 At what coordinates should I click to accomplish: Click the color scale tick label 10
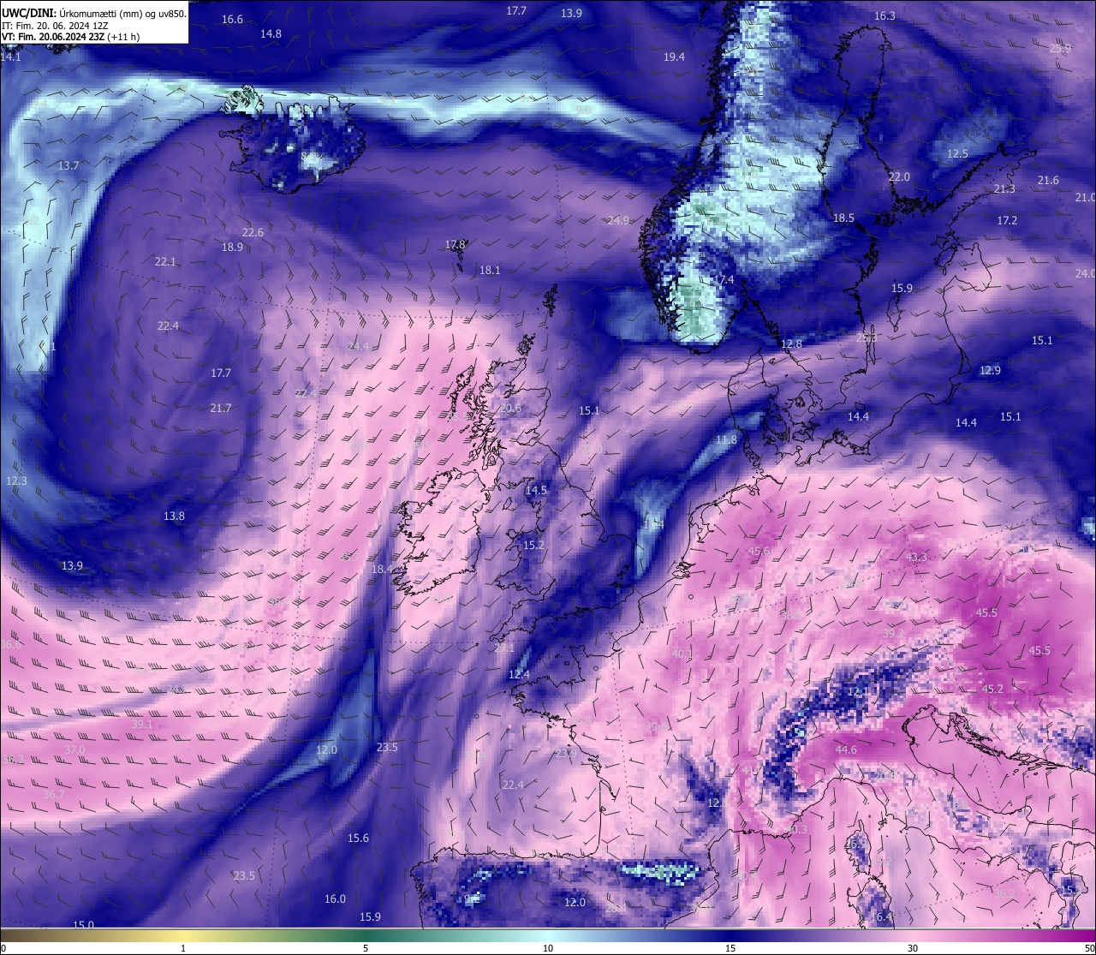coord(548,948)
